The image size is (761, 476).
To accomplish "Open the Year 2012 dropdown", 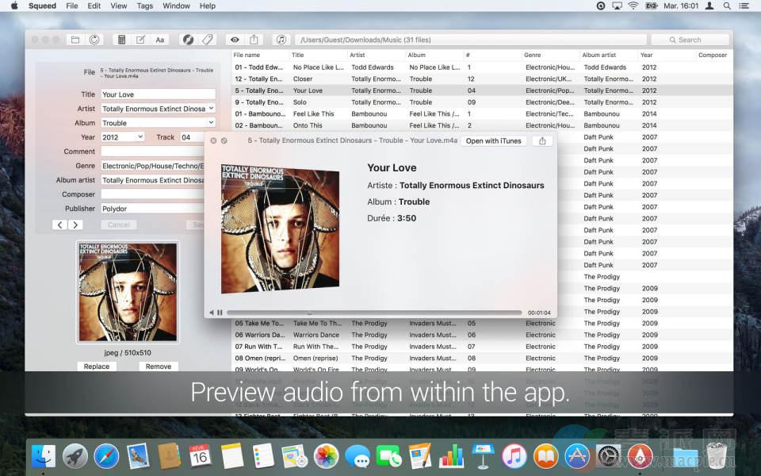I will click(x=140, y=137).
